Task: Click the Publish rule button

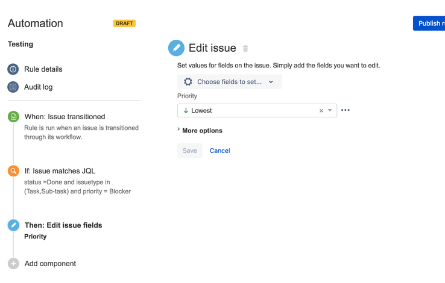Action: pos(429,23)
